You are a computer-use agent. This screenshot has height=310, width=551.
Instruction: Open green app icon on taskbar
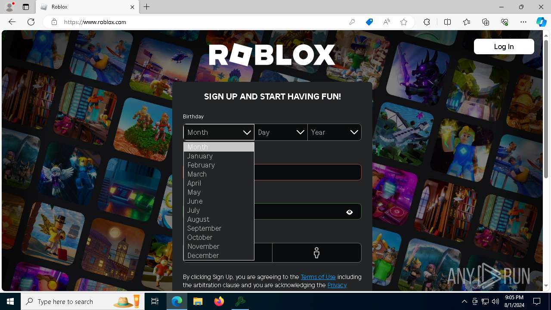(240, 301)
